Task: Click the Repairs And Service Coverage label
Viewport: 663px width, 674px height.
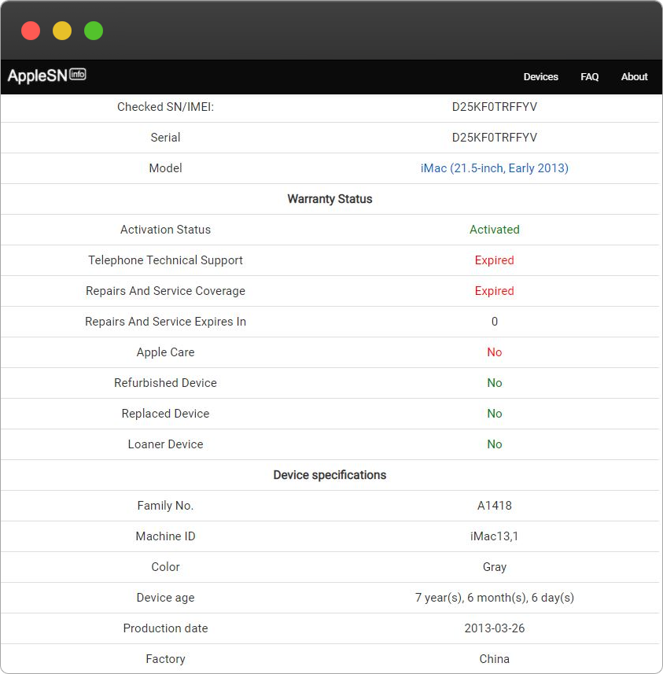Action: [x=165, y=291]
